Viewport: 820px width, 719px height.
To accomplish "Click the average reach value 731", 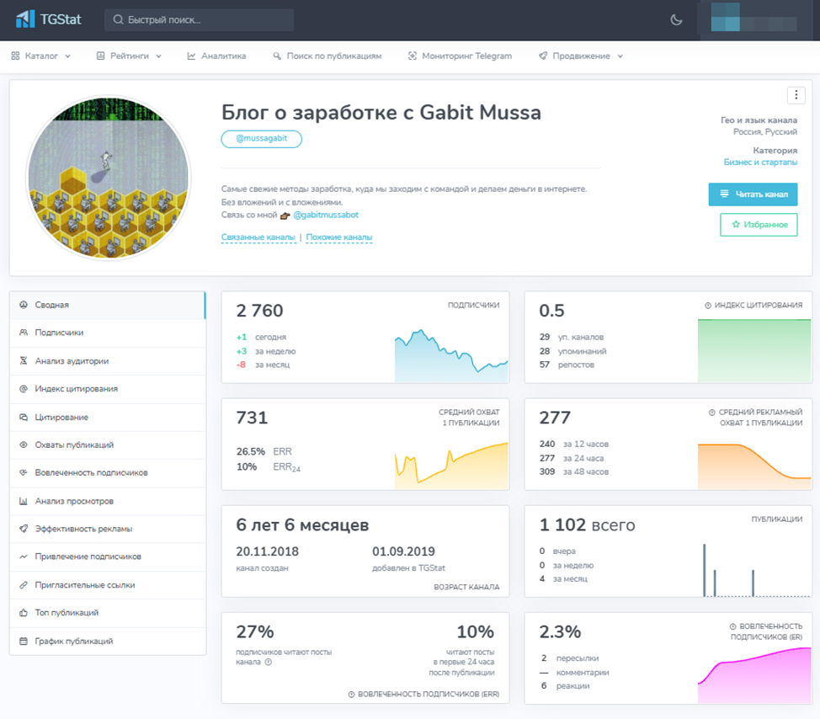I will 252,418.
